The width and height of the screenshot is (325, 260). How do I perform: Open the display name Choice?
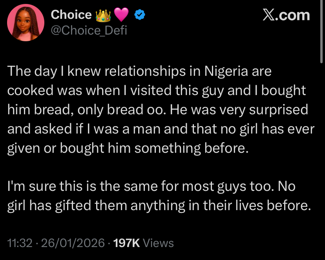point(71,15)
